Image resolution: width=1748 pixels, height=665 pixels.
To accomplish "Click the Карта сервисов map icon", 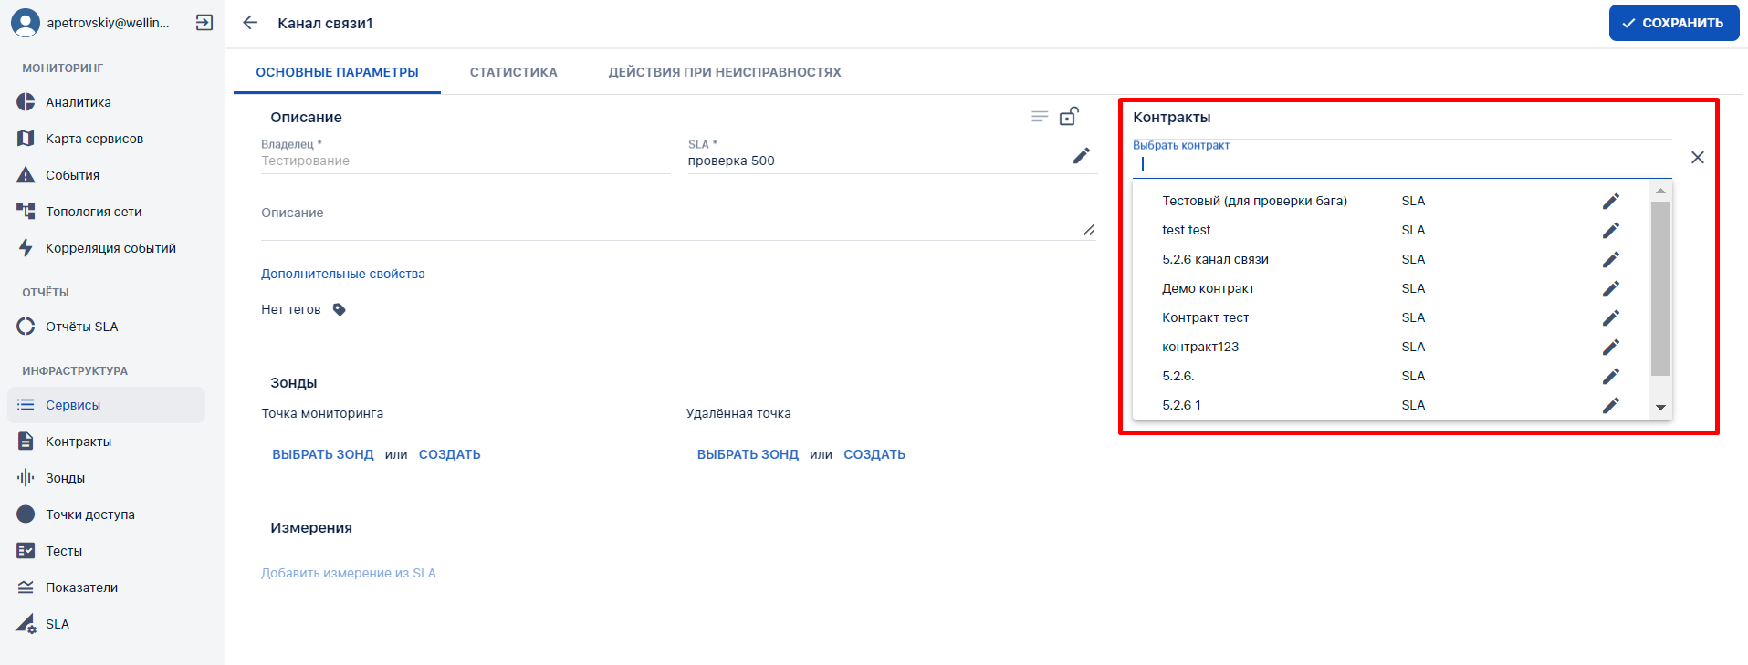I will pos(26,139).
